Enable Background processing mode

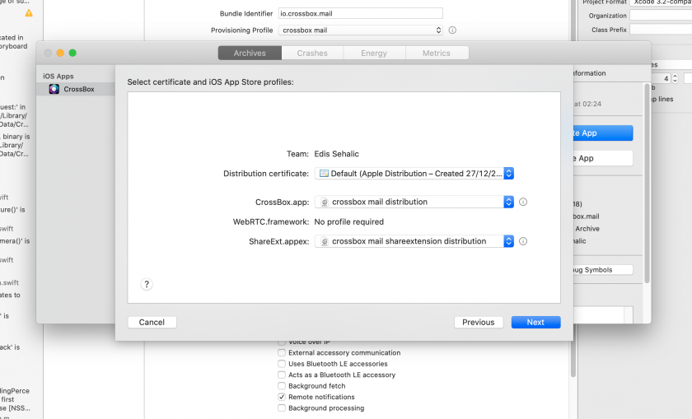pos(282,408)
